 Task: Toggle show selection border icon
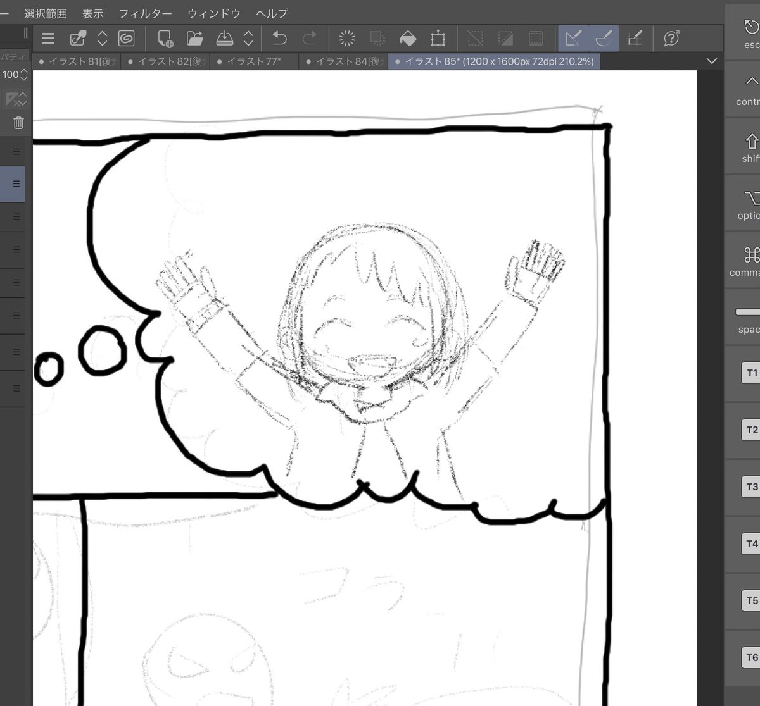536,39
